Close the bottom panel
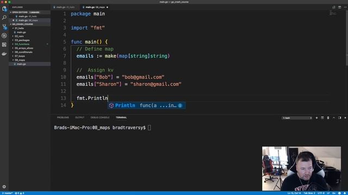This screenshot has width=348, height=195. pyautogui.click(x=345, y=118)
